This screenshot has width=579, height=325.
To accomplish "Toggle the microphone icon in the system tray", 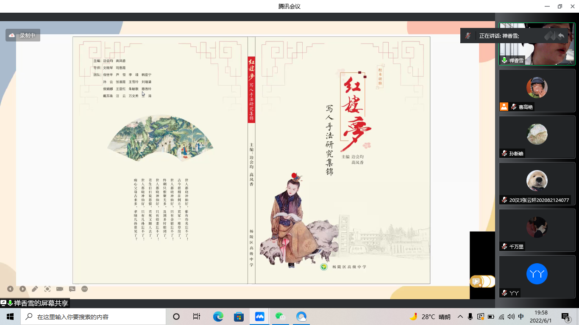I will tap(470, 317).
